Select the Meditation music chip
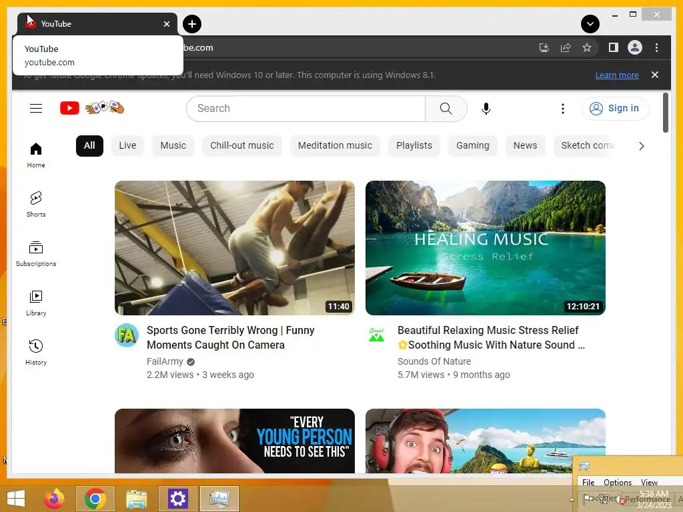683x512 pixels. [x=335, y=145]
